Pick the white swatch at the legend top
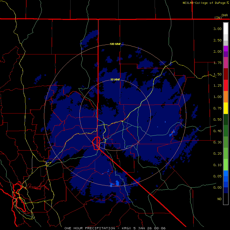 click(226, 28)
